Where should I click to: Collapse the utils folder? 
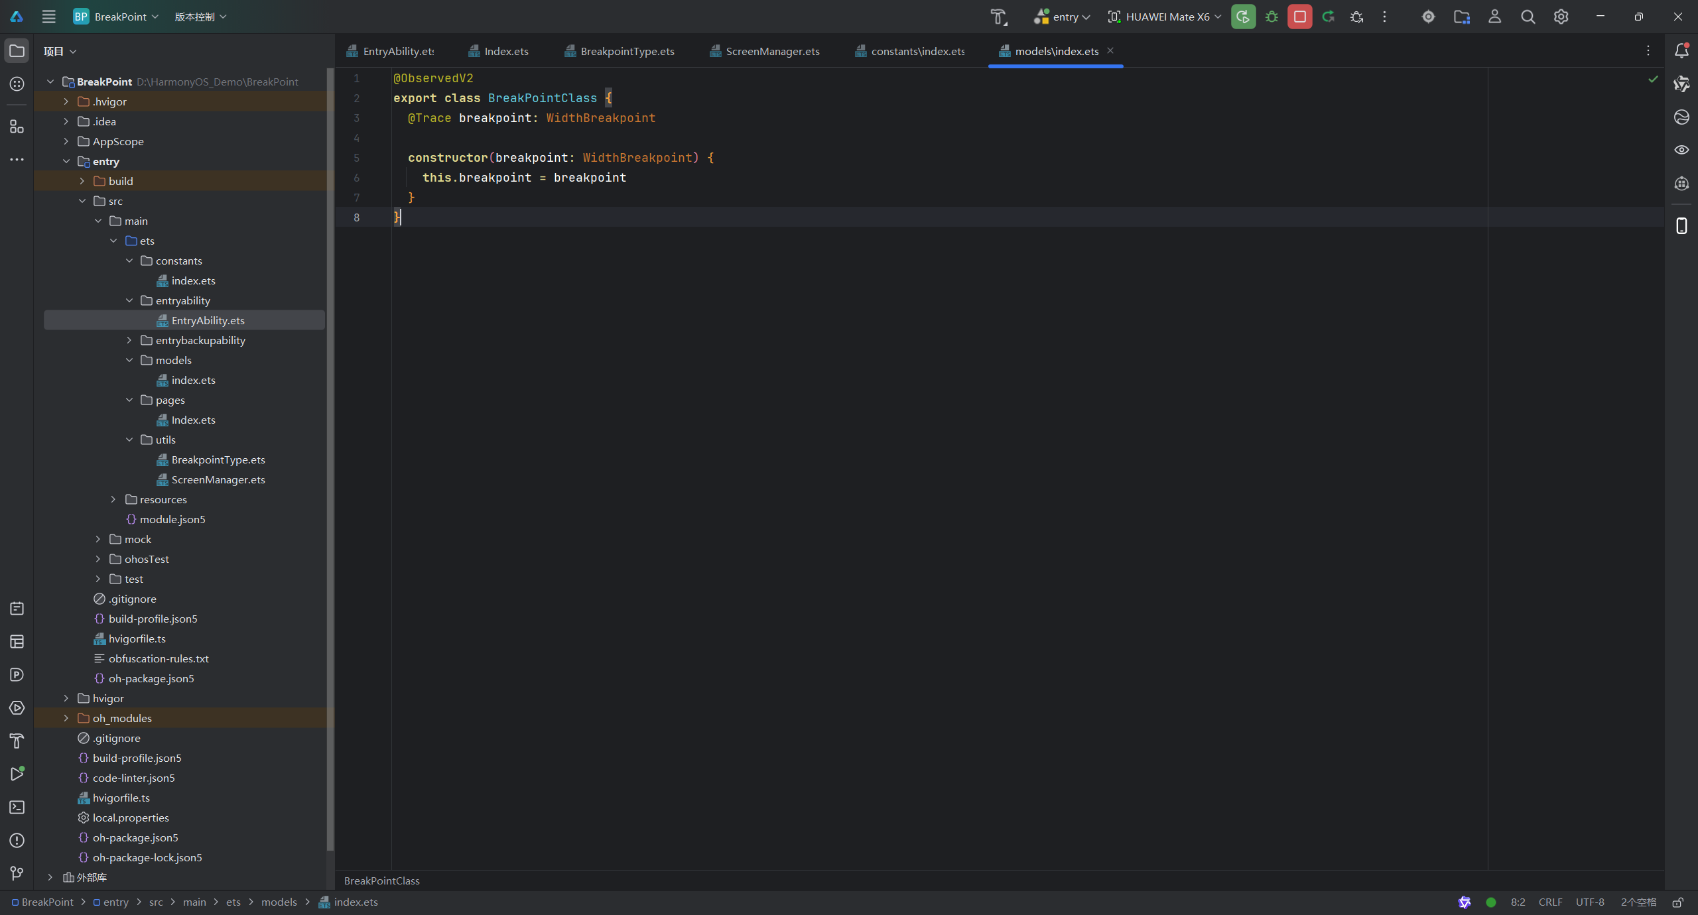(129, 440)
